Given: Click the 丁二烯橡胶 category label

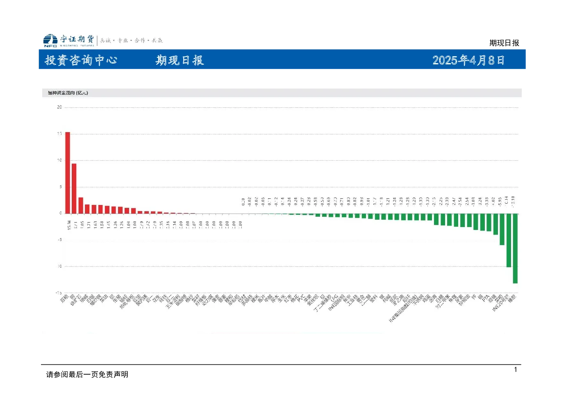Looking at the screenshot, I should pyautogui.click(x=323, y=303).
